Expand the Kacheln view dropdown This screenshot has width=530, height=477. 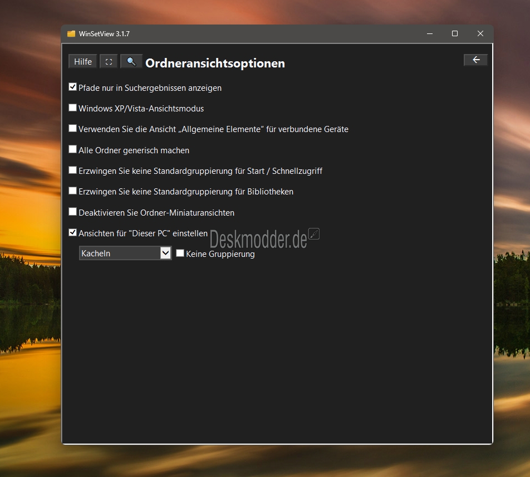[165, 253]
